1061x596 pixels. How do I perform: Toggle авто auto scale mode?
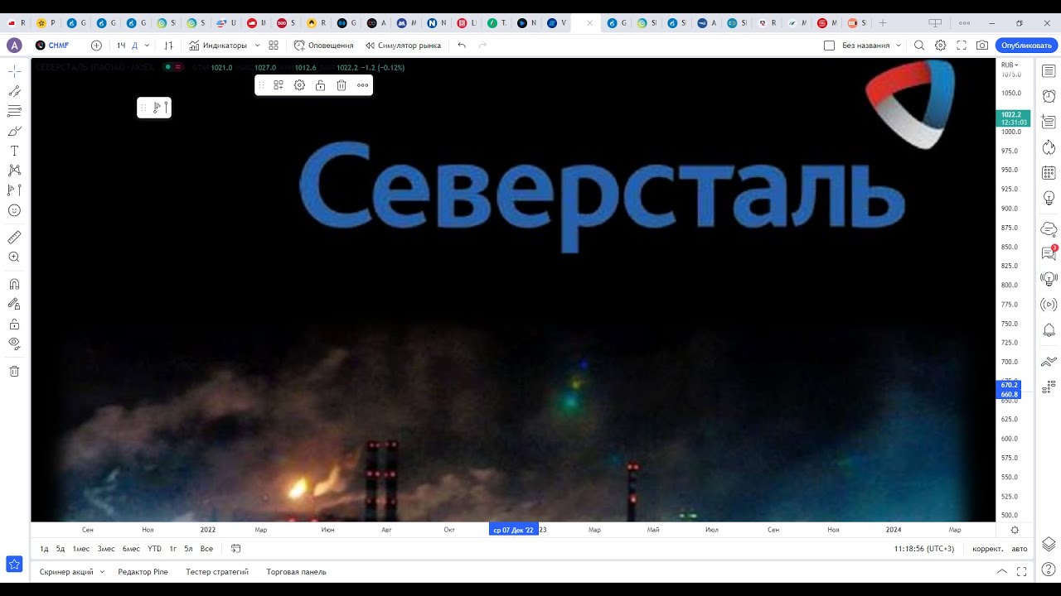click(x=1020, y=549)
